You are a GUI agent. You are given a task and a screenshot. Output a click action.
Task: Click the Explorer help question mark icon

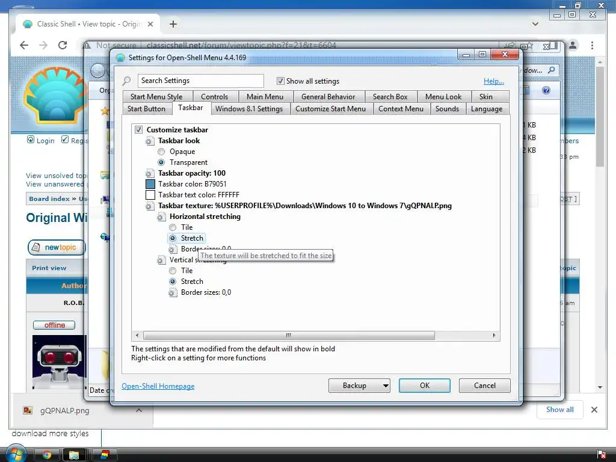(546, 90)
